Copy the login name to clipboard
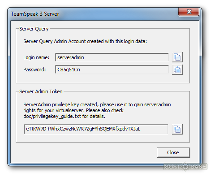210x174 pixels. tap(177, 57)
